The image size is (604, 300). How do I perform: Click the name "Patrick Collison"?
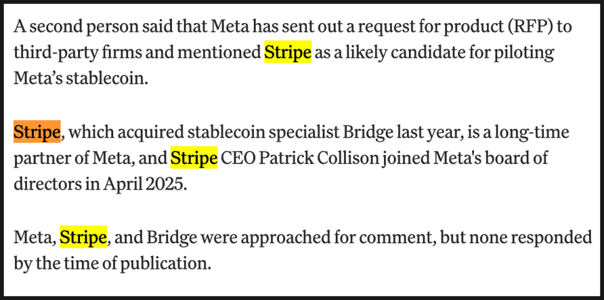[x=316, y=158]
